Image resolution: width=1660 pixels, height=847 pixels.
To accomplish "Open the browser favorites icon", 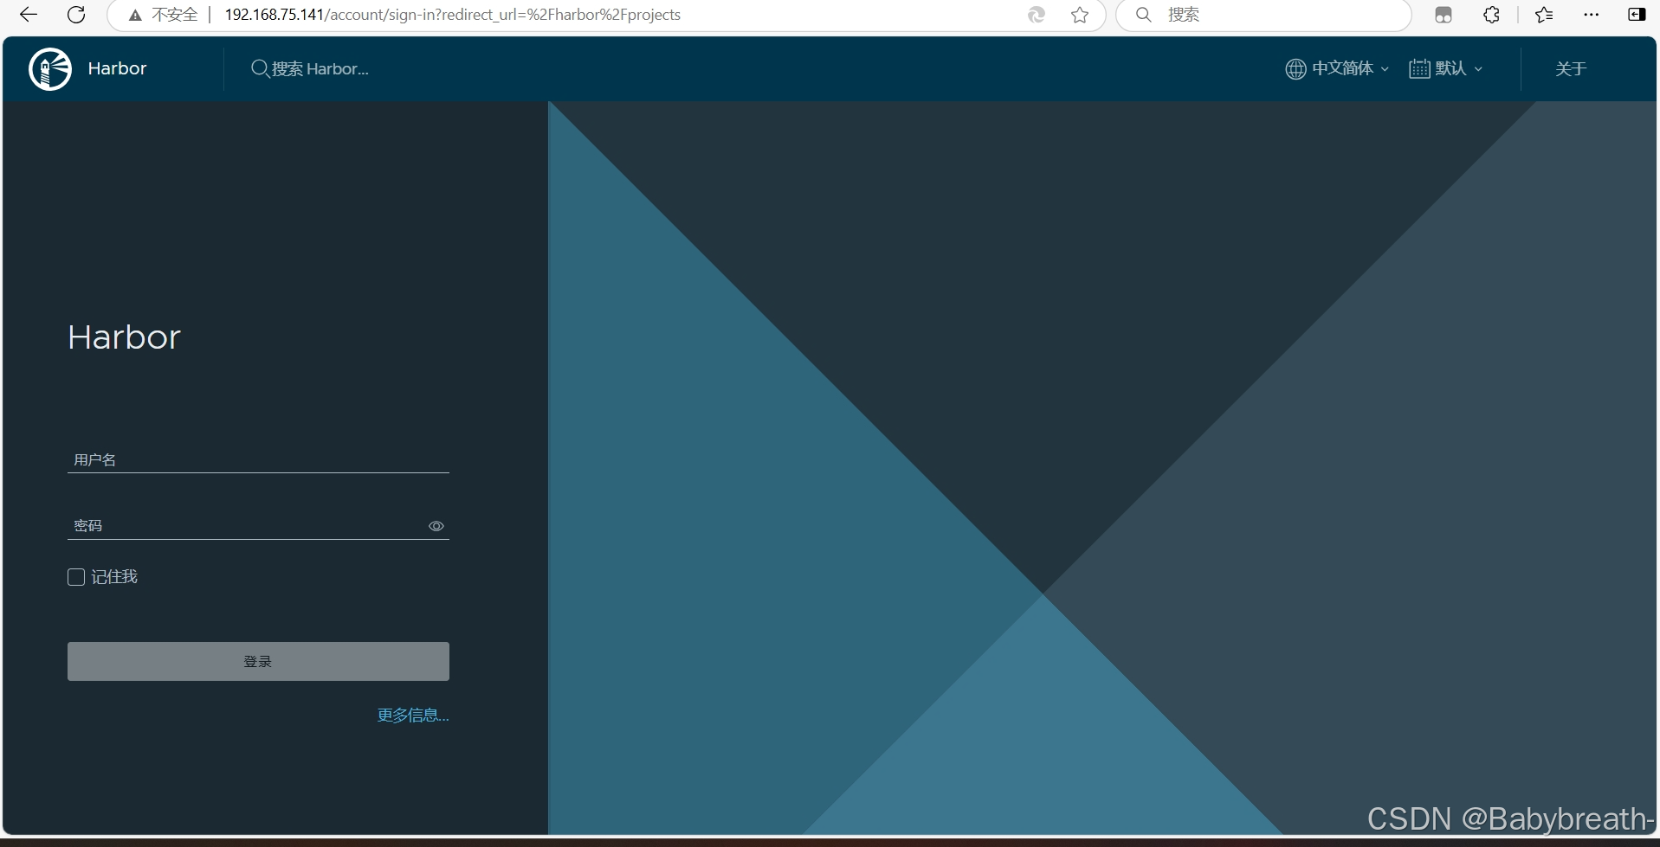I will (1543, 15).
